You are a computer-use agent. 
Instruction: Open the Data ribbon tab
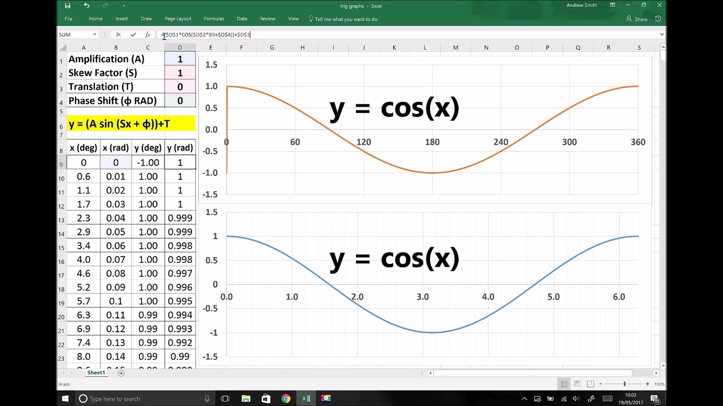(242, 19)
